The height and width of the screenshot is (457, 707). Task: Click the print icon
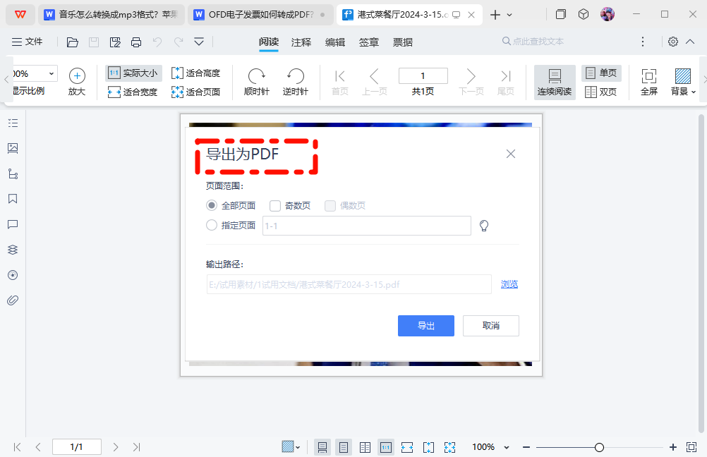135,42
